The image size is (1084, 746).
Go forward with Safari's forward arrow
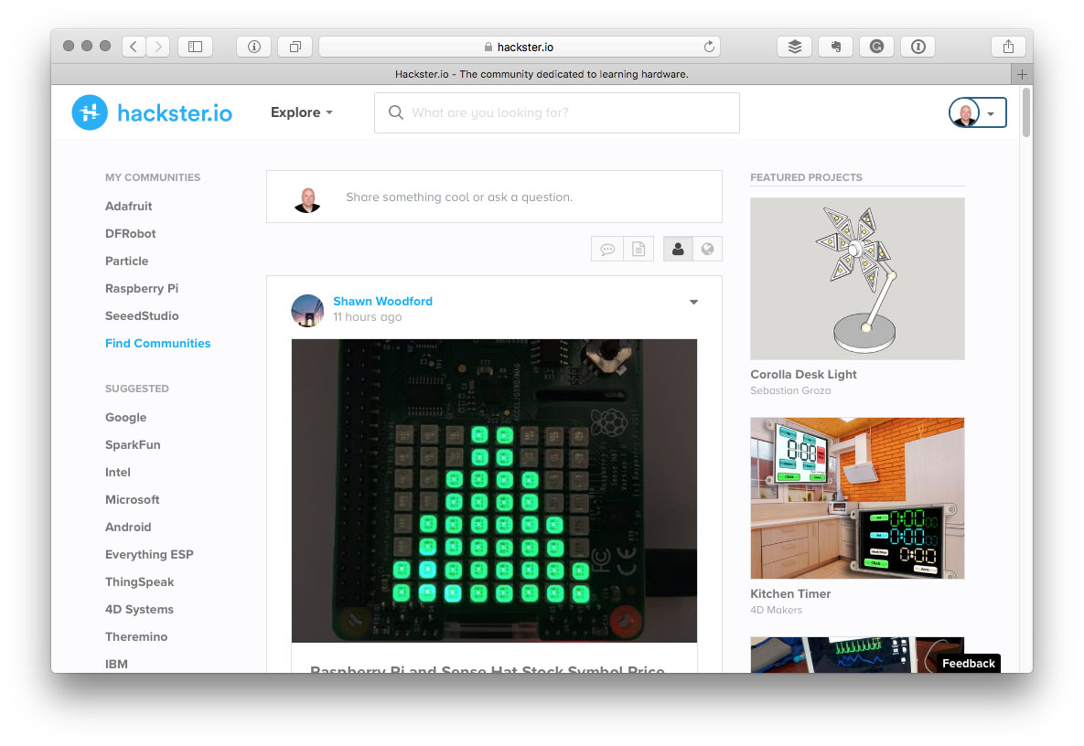(158, 47)
